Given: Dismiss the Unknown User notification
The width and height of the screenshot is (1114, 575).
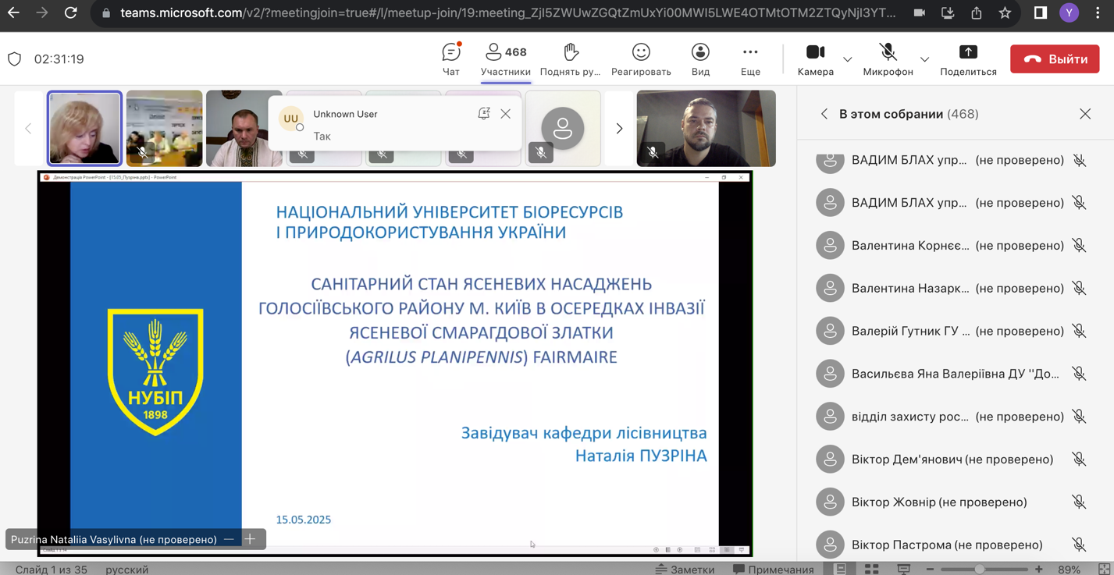Looking at the screenshot, I should tap(506, 114).
